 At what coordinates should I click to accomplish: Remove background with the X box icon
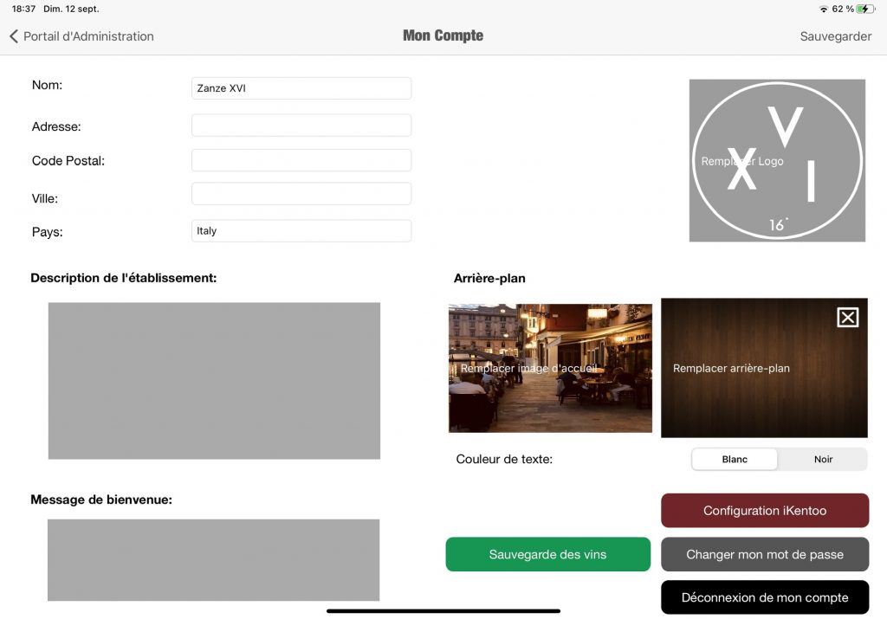847,317
